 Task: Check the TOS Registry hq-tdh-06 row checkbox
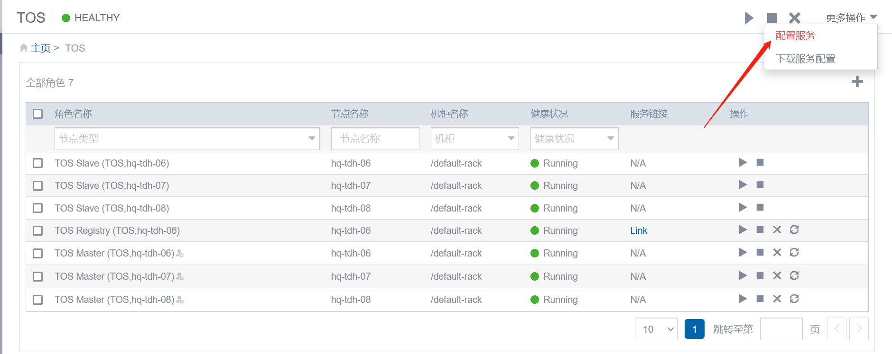click(x=38, y=230)
